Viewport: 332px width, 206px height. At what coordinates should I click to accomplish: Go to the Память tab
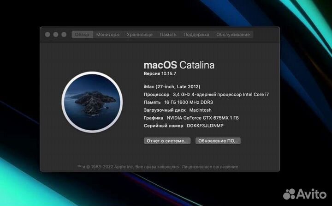(x=168, y=35)
